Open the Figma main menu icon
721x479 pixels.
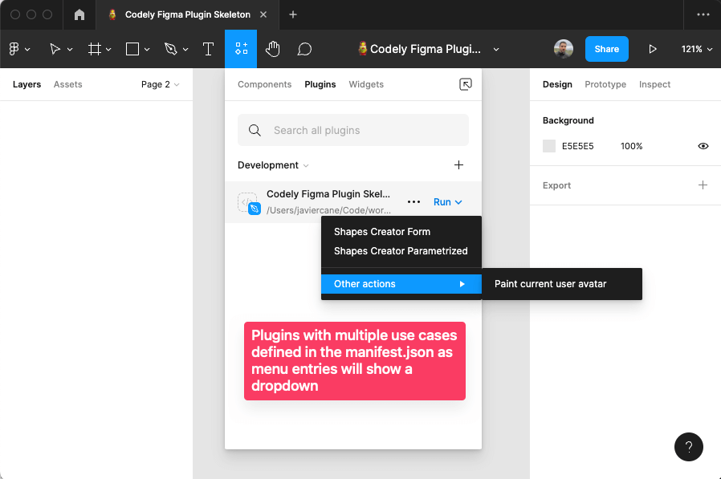14,49
